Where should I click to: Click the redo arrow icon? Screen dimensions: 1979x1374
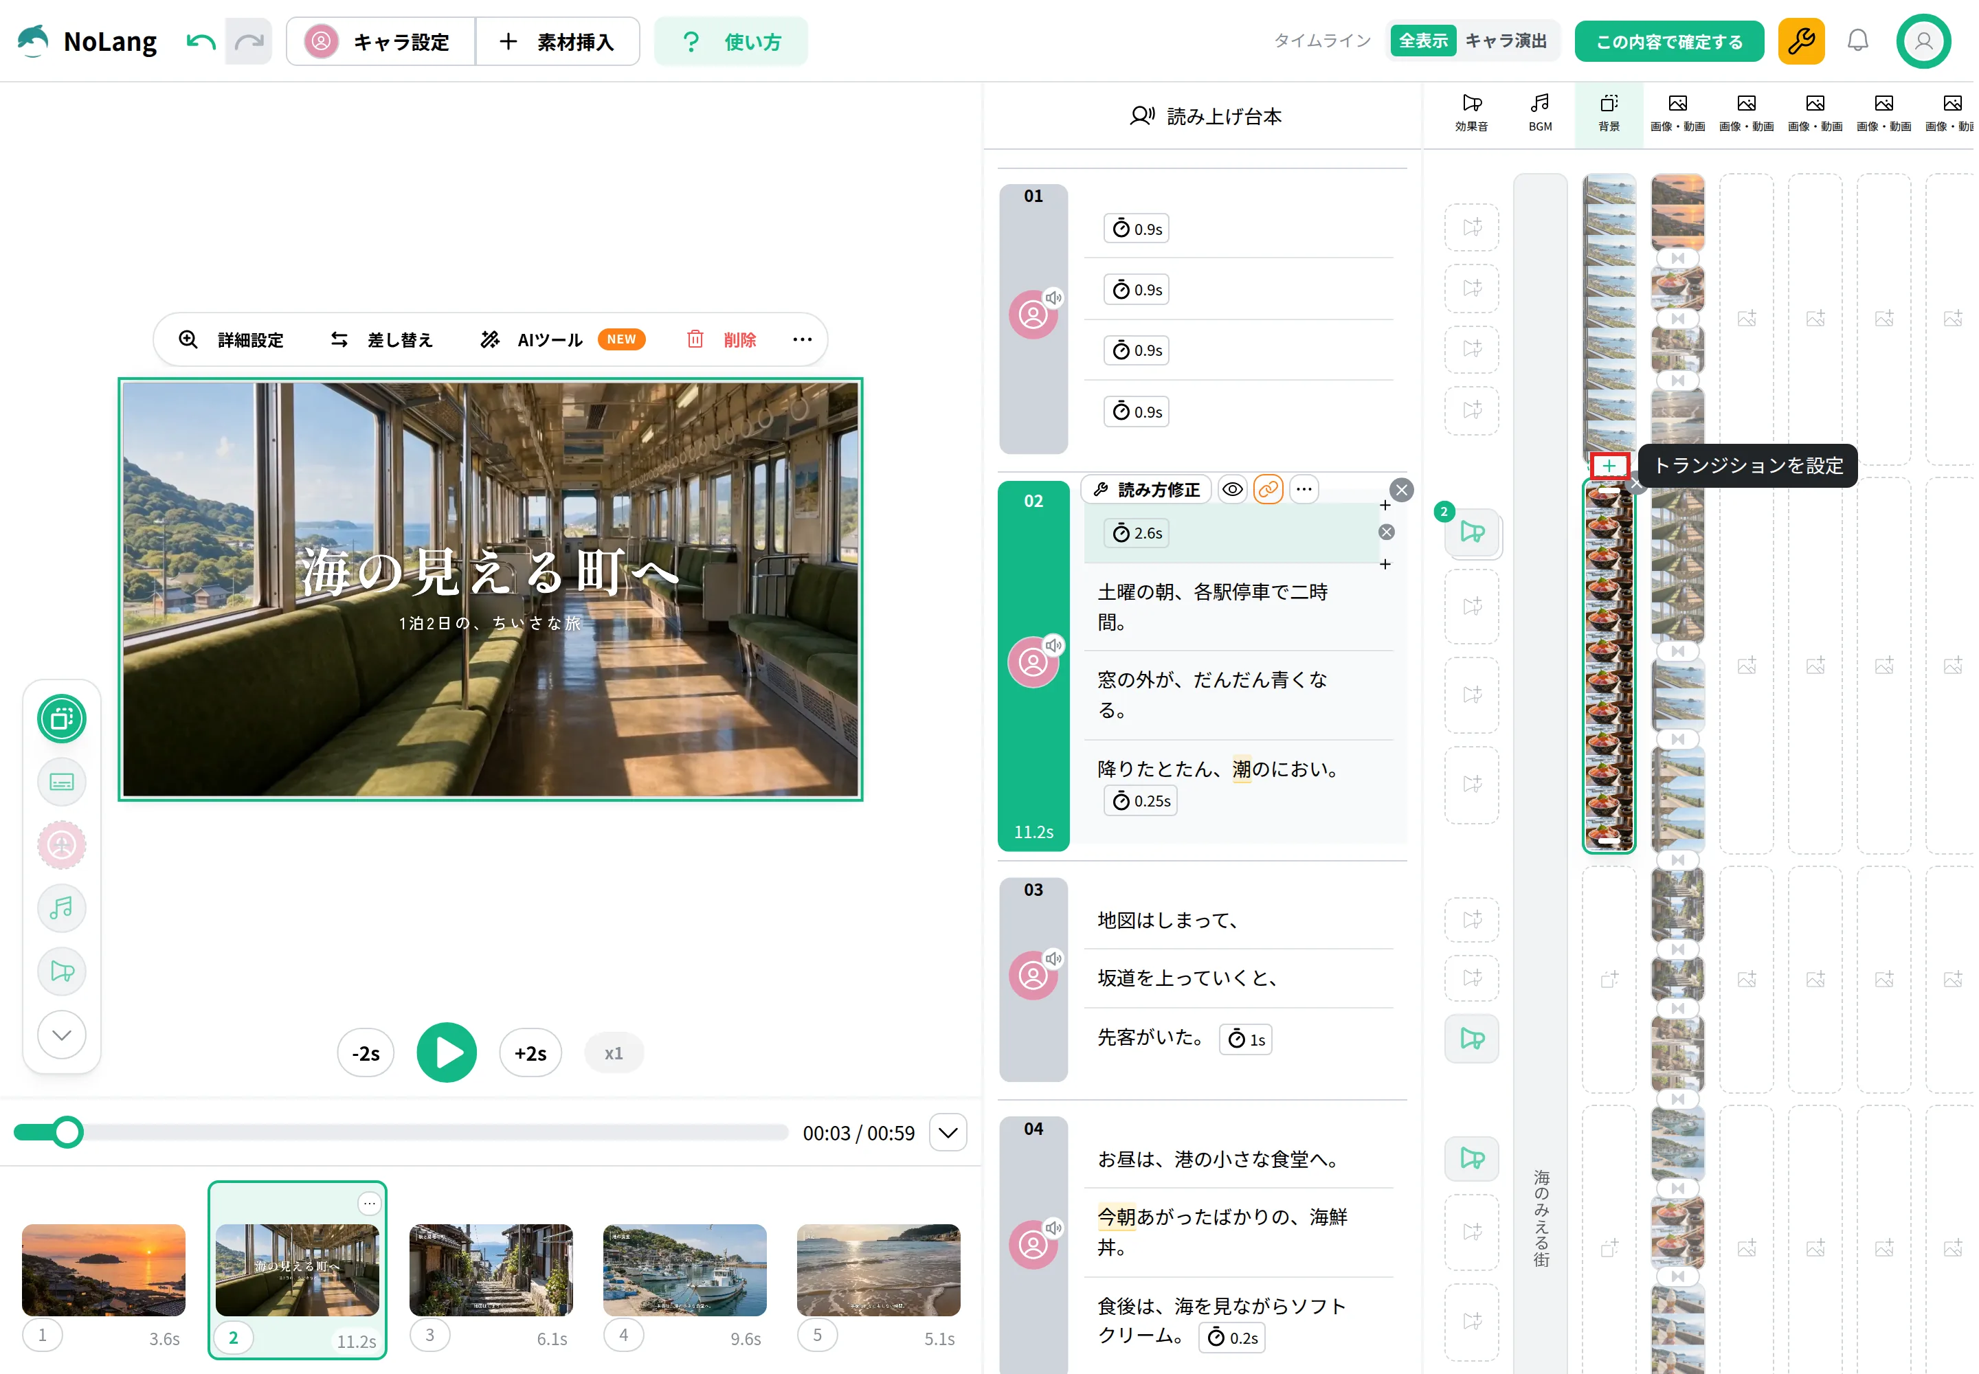pos(249,41)
